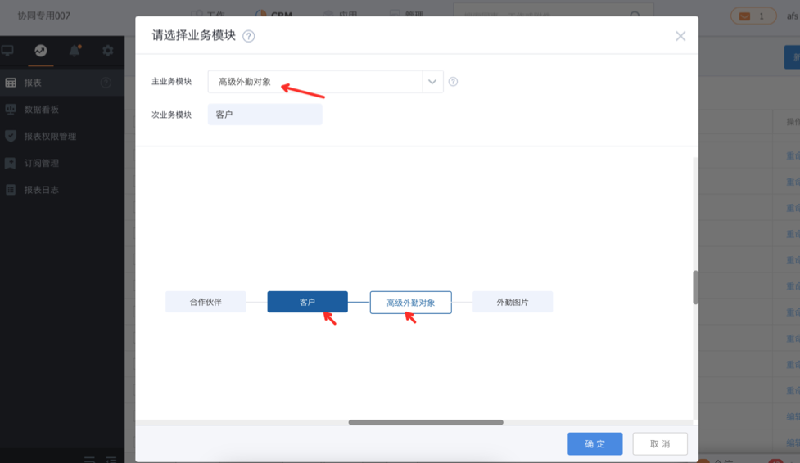Open 报表 in the sidebar
800x463 pixels.
(62, 83)
